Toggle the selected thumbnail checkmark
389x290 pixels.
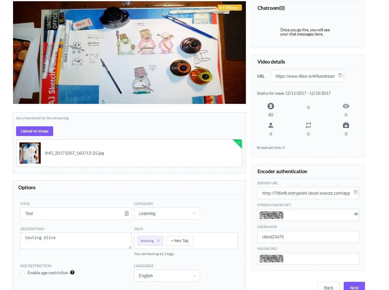click(x=238, y=143)
